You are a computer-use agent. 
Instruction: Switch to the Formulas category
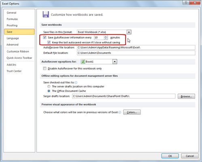(x=12, y=19)
